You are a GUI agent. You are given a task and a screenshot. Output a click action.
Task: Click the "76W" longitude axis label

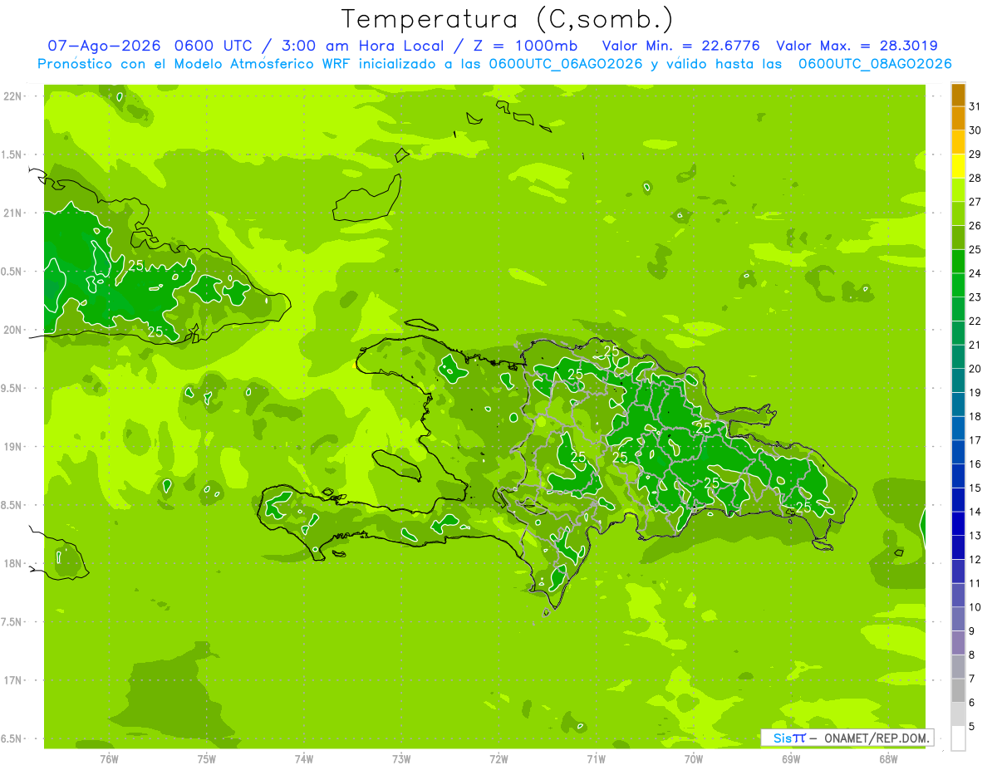(109, 759)
